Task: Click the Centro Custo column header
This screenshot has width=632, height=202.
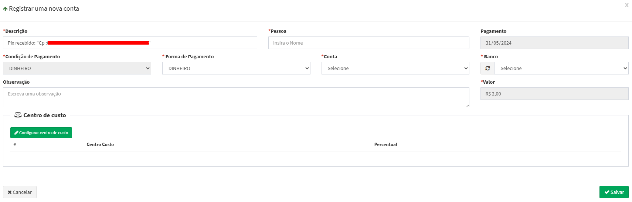Action: coord(100,144)
